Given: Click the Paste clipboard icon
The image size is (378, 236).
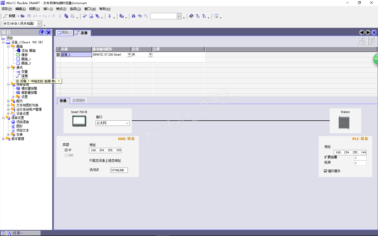Looking at the screenshot, I should pos(72,16).
